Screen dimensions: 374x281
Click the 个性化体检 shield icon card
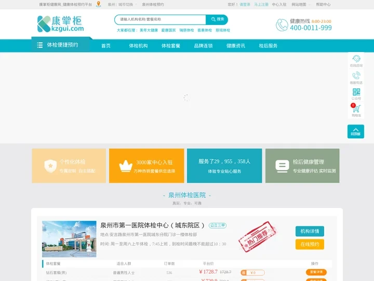[69, 166]
